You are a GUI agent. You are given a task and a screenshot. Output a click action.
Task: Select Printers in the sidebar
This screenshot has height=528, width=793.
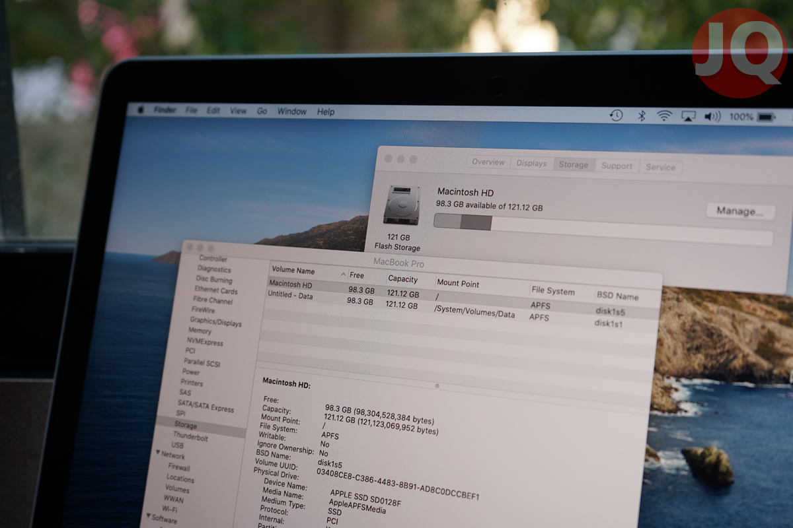pyautogui.click(x=192, y=383)
